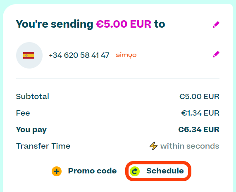Click the "You're sending" heading text
This screenshot has height=192, width=236.
tap(55, 24)
